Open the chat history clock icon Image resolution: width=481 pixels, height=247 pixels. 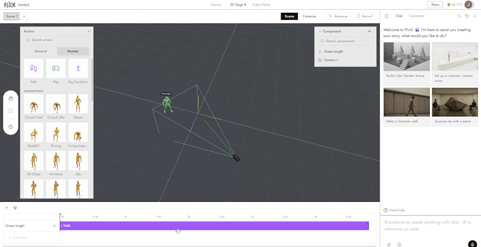[x=467, y=16]
